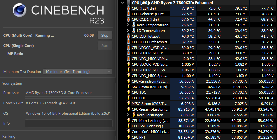Image resolution: width=277 pixels, height=140 pixels.
Task: Click thermometer icon beside CPU (Tctl/Tdie)
Action: pyautogui.click(x=129, y=8)
